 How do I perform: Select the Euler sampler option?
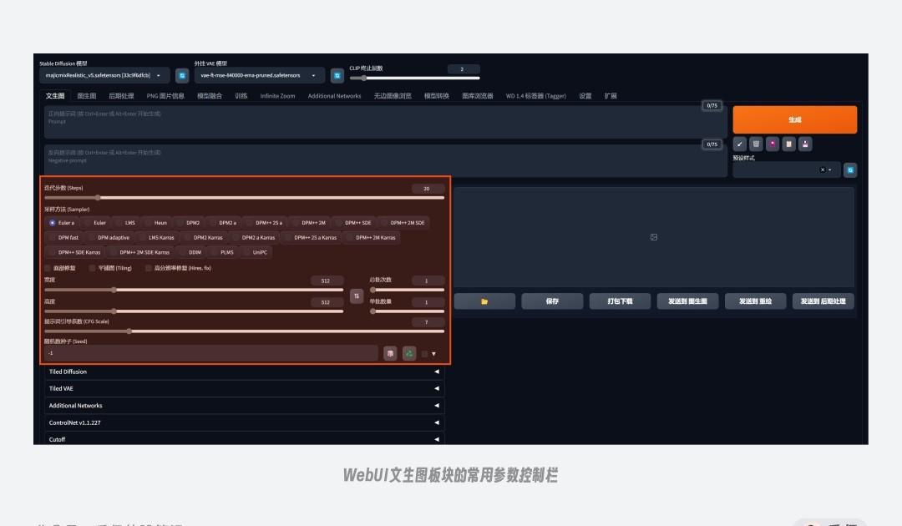[x=95, y=222]
